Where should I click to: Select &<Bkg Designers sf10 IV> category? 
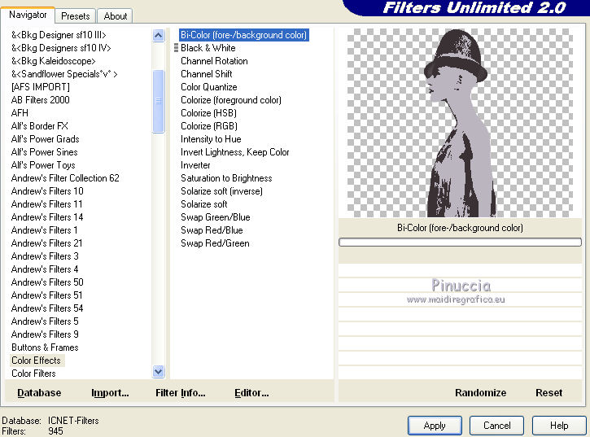click(61, 48)
